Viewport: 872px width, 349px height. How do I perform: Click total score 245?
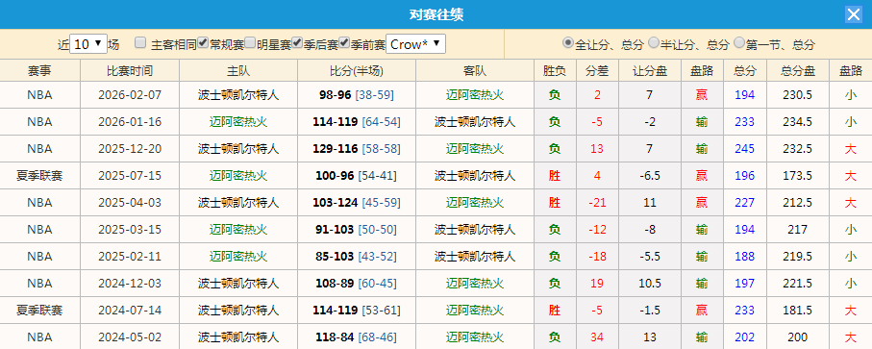click(x=745, y=149)
